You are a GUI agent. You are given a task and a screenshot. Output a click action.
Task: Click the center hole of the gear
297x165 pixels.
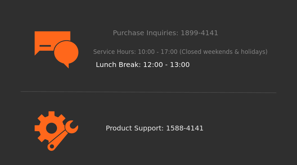tap(51, 128)
